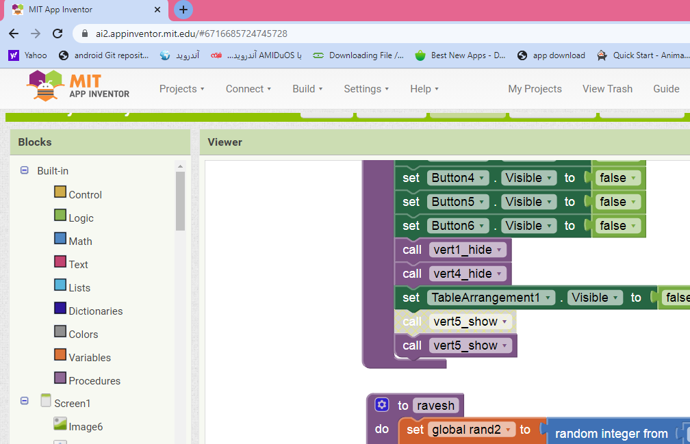This screenshot has width=690, height=444.
Task: Click the browser address bar URL
Action: [x=191, y=34]
